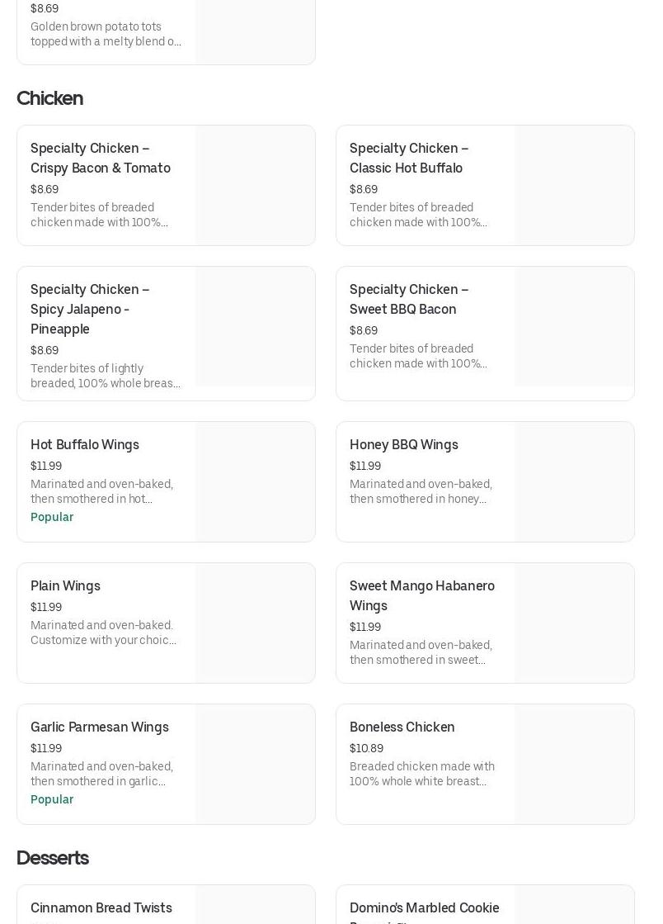The width and height of the screenshot is (663, 924).
Task: Select the Honey BBQ Wings title
Action: point(404,444)
